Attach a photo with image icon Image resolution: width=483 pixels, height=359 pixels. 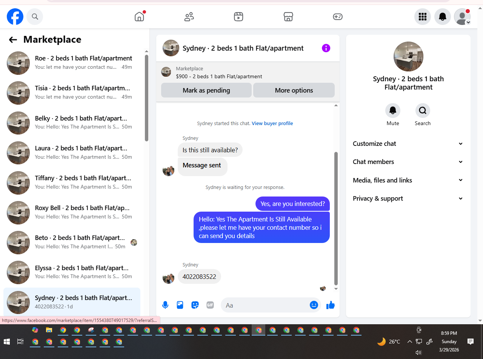click(180, 305)
